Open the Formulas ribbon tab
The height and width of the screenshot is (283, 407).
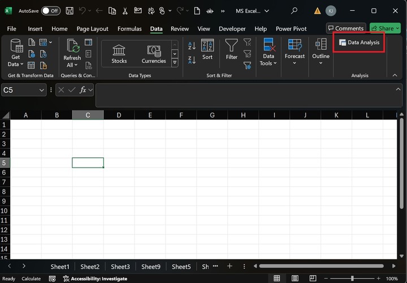tap(129, 29)
